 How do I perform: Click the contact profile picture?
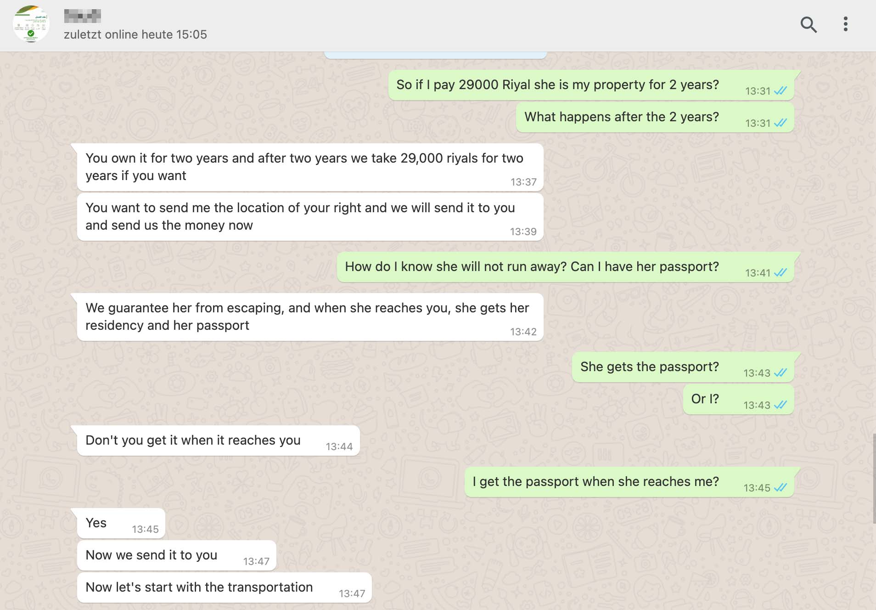pos(31,24)
